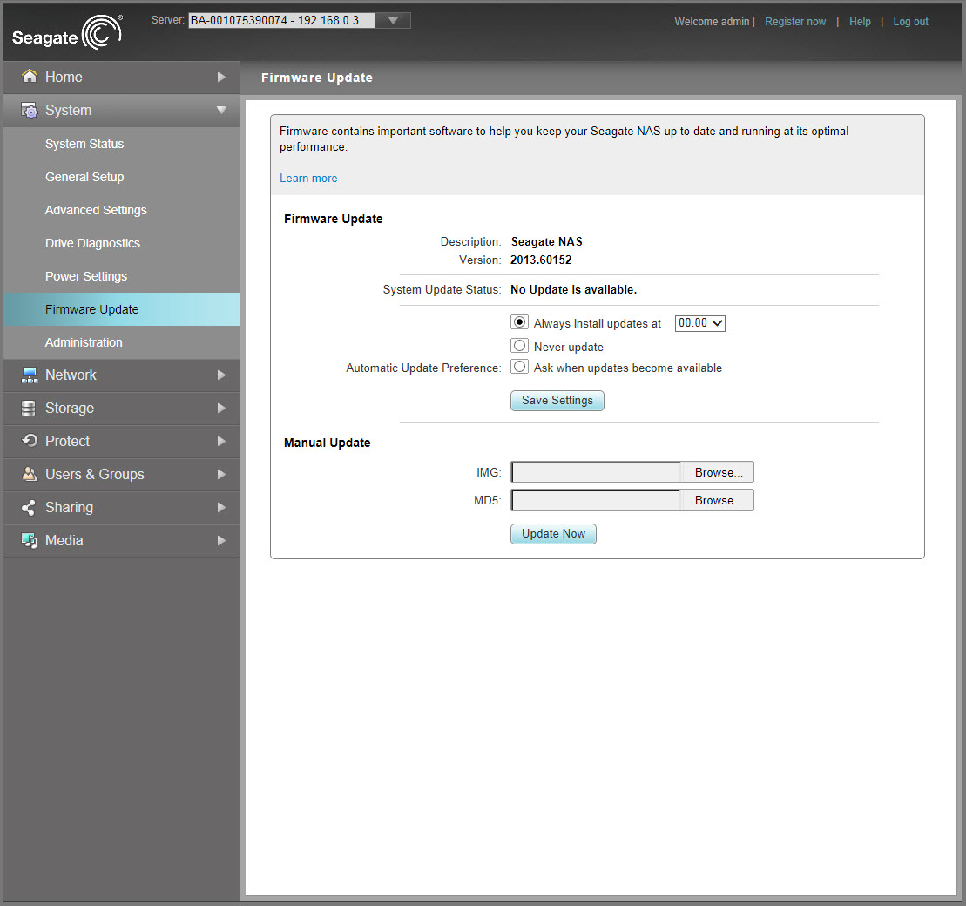Expand the Media menu arrow

tap(221, 540)
